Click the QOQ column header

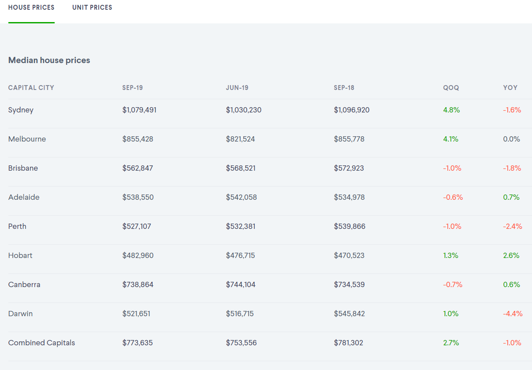coord(451,88)
